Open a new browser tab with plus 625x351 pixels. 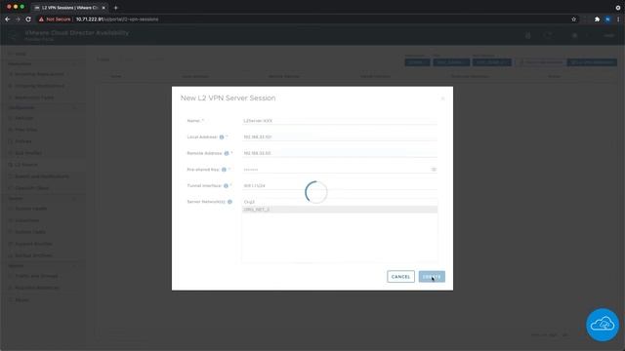tap(116, 8)
